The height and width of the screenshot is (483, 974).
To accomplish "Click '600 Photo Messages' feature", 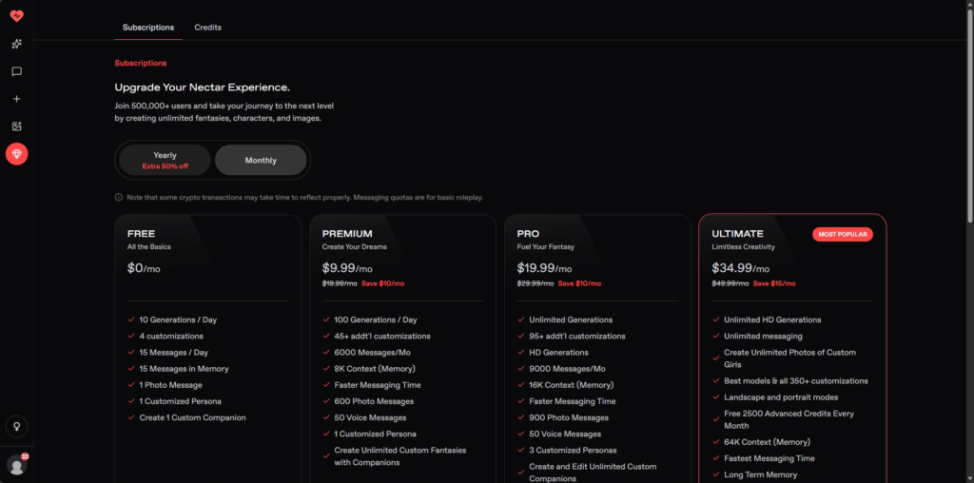I will [374, 401].
